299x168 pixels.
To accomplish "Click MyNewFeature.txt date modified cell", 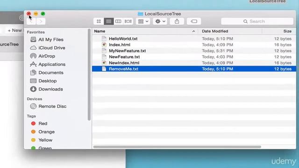I will click(x=217, y=51).
